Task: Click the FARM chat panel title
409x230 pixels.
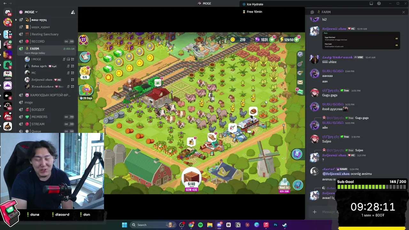Action: point(326,12)
